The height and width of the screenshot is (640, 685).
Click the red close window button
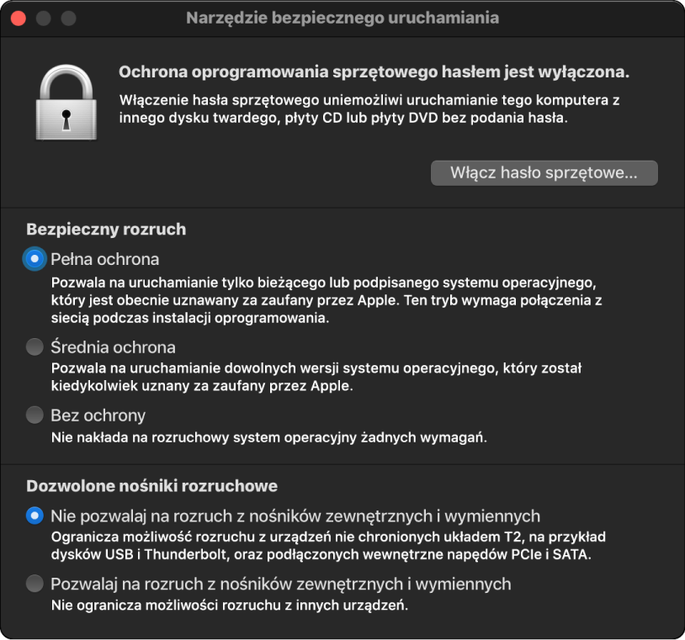tap(17, 17)
